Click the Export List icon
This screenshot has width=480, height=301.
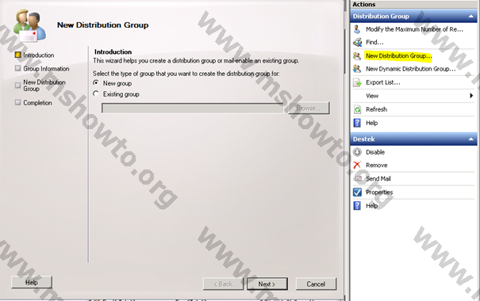(357, 82)
